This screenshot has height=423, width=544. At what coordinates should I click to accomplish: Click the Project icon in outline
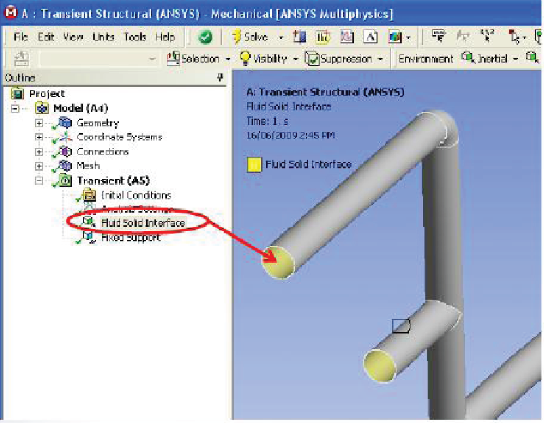[18, 93]
